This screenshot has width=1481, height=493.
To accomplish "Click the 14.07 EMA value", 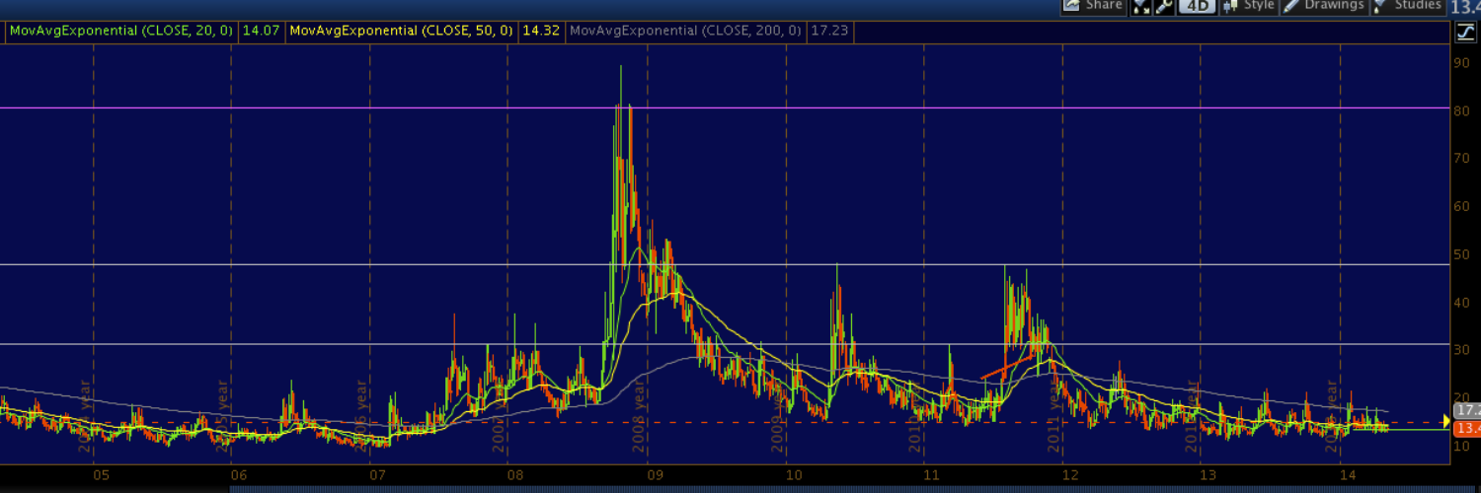I will coord(261,31).
